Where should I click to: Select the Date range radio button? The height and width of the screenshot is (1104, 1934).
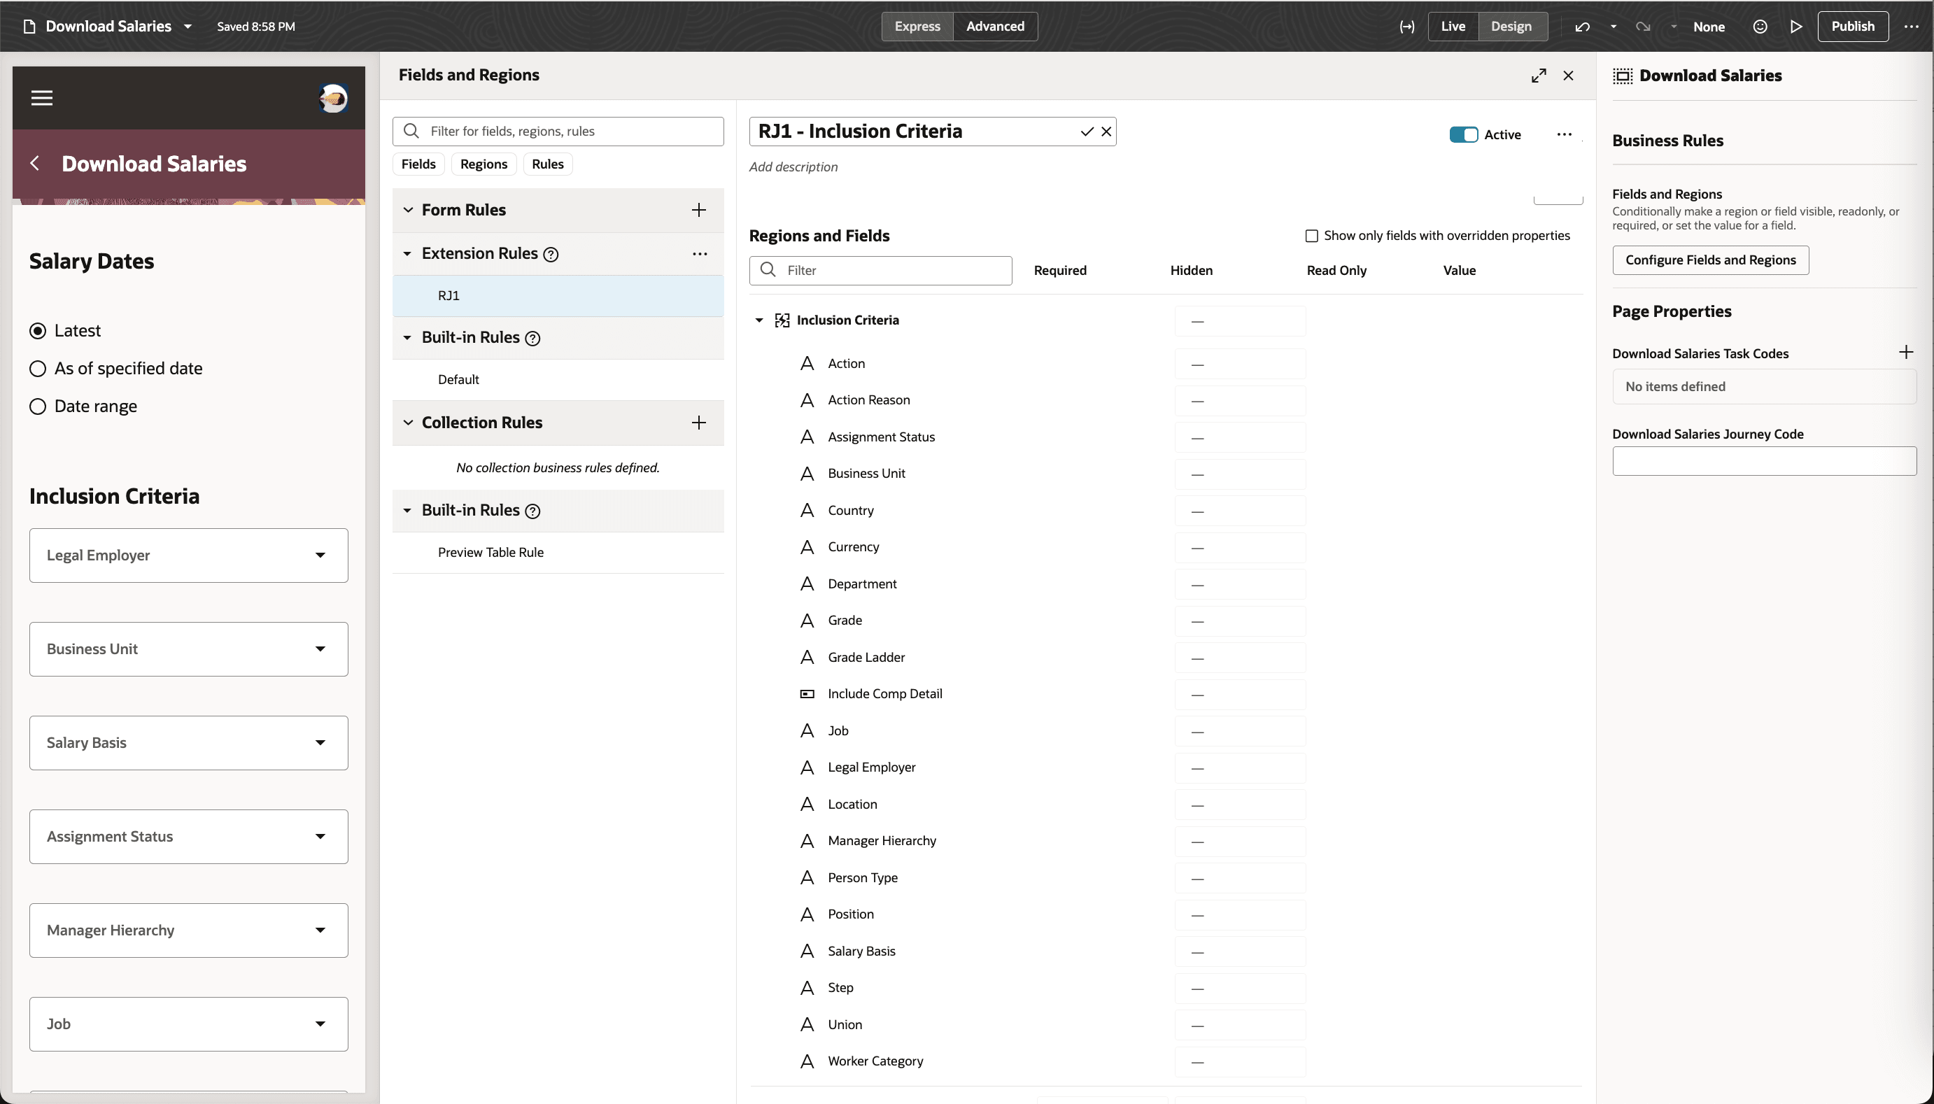[x=38, y=406]
